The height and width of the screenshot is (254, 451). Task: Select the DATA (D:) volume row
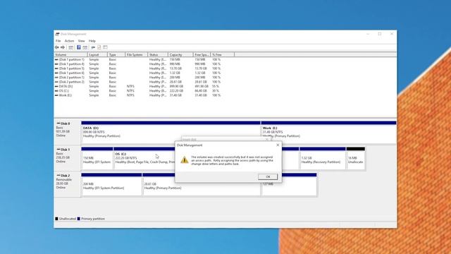138,86
